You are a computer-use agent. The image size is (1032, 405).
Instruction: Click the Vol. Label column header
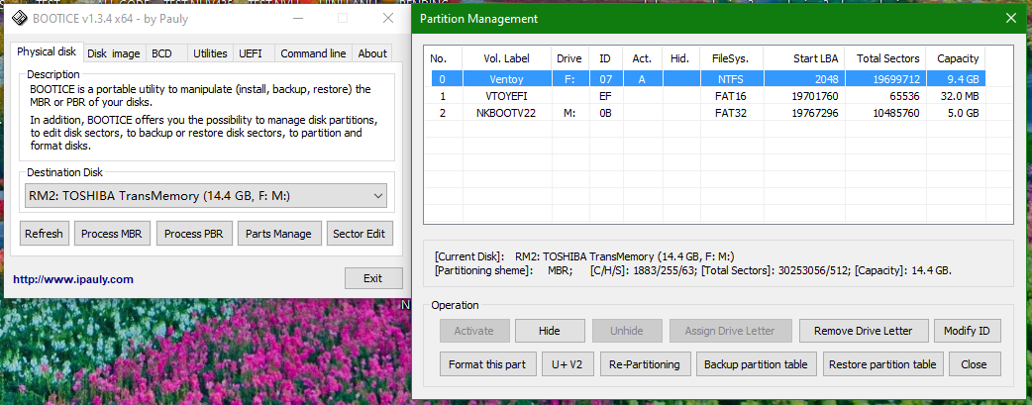click(x=506, y=58)
